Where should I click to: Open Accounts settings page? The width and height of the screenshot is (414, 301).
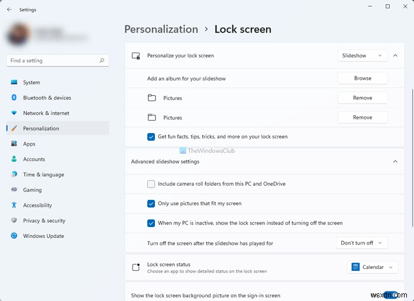(x=57, y=159)
